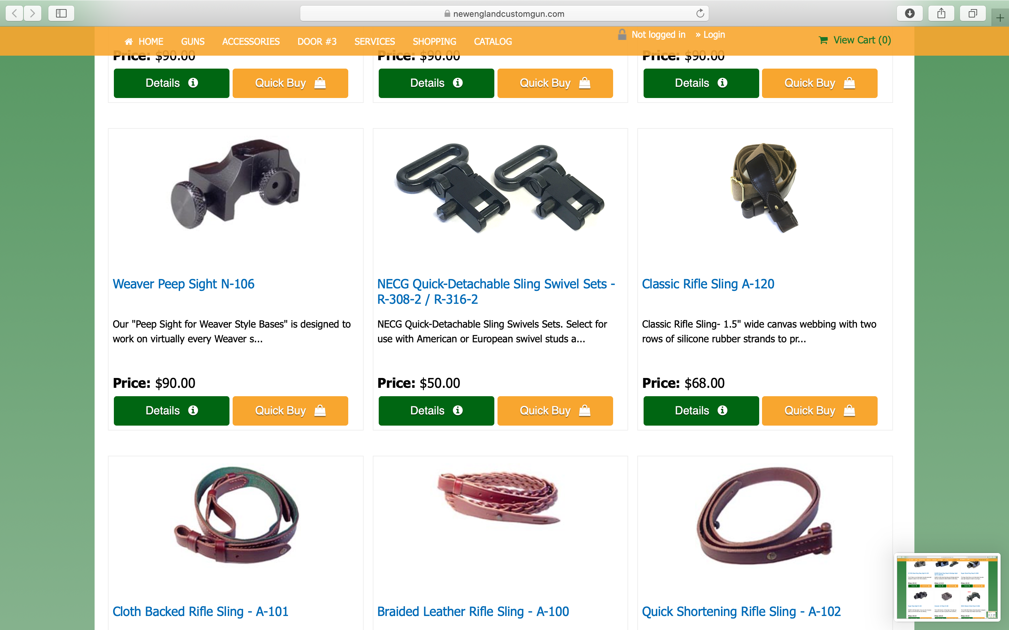The image size is (1009, 630).
Task: Click the address bar URL field
Action: (x=504, y=13)
